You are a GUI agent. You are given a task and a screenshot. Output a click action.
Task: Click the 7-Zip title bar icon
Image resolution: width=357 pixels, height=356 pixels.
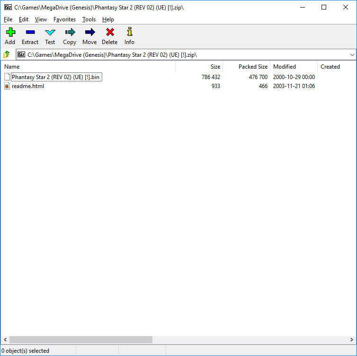(x=8, y=7)
